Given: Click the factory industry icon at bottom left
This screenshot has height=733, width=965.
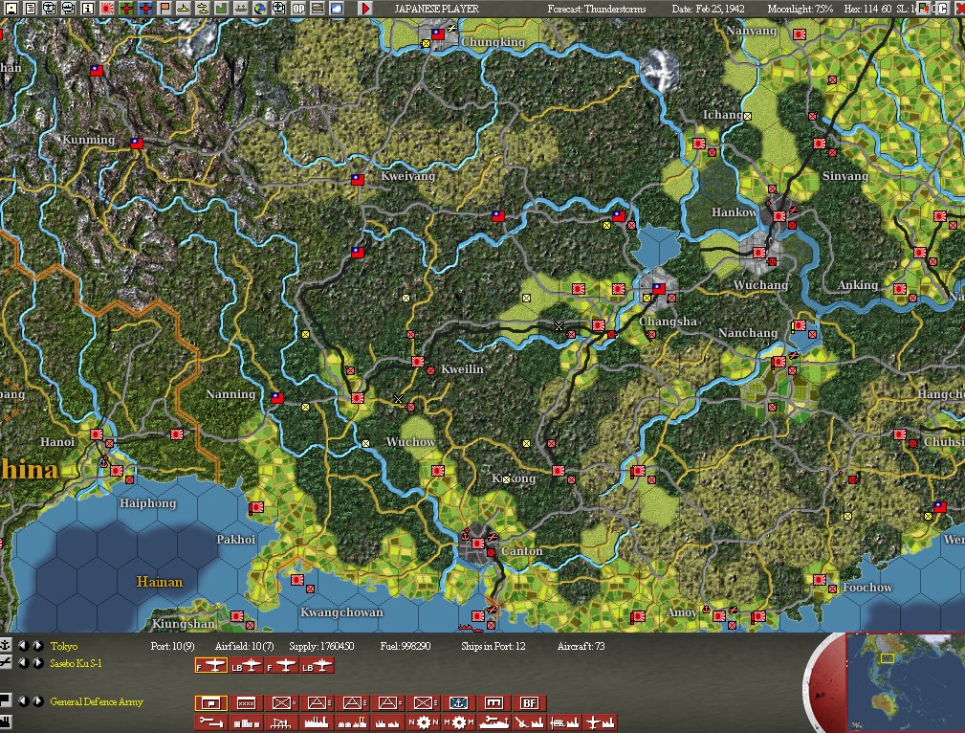Looking at the screenshot, I should 5,721.
